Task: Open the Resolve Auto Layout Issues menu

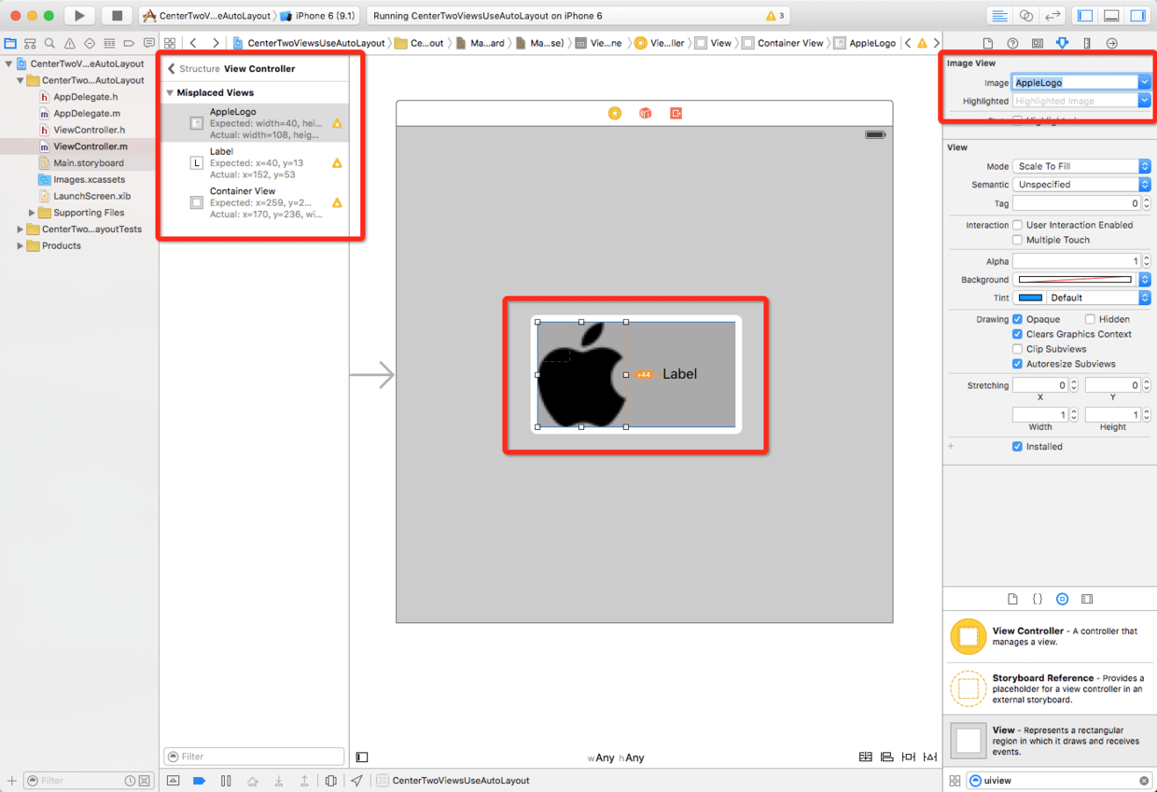Action: pyautogui.click(x=930, y=757)
